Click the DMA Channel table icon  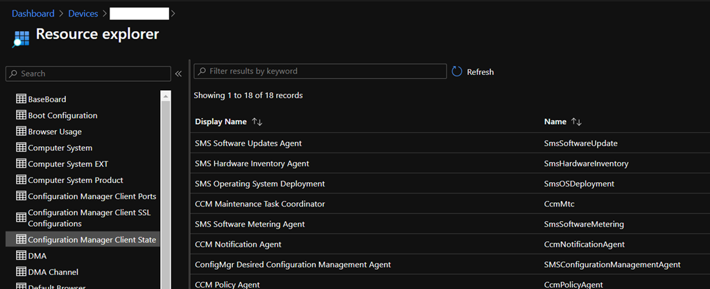pos(21,272)
